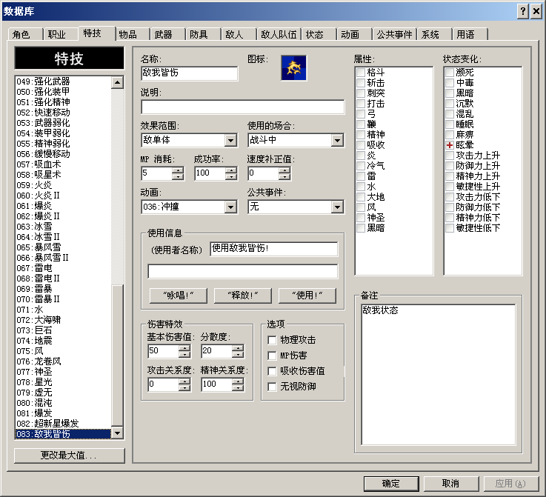546x497 pixels.
Task: Decrease 成功率 with the down arrow
Action: [x=231, y=176]
